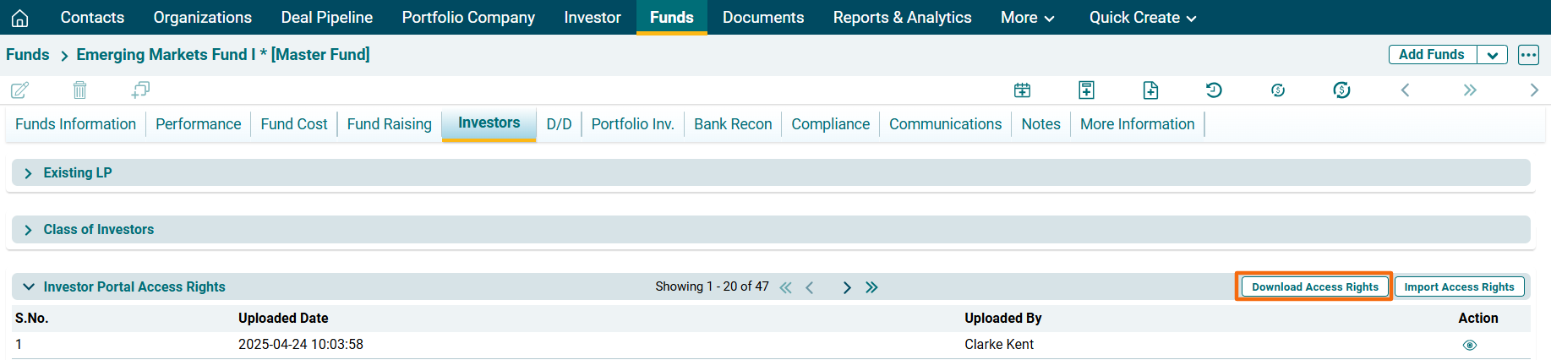Click the Download Access Rights button
The width and height of the screenshot is (1551, 360).
[x=1314, y=287]
